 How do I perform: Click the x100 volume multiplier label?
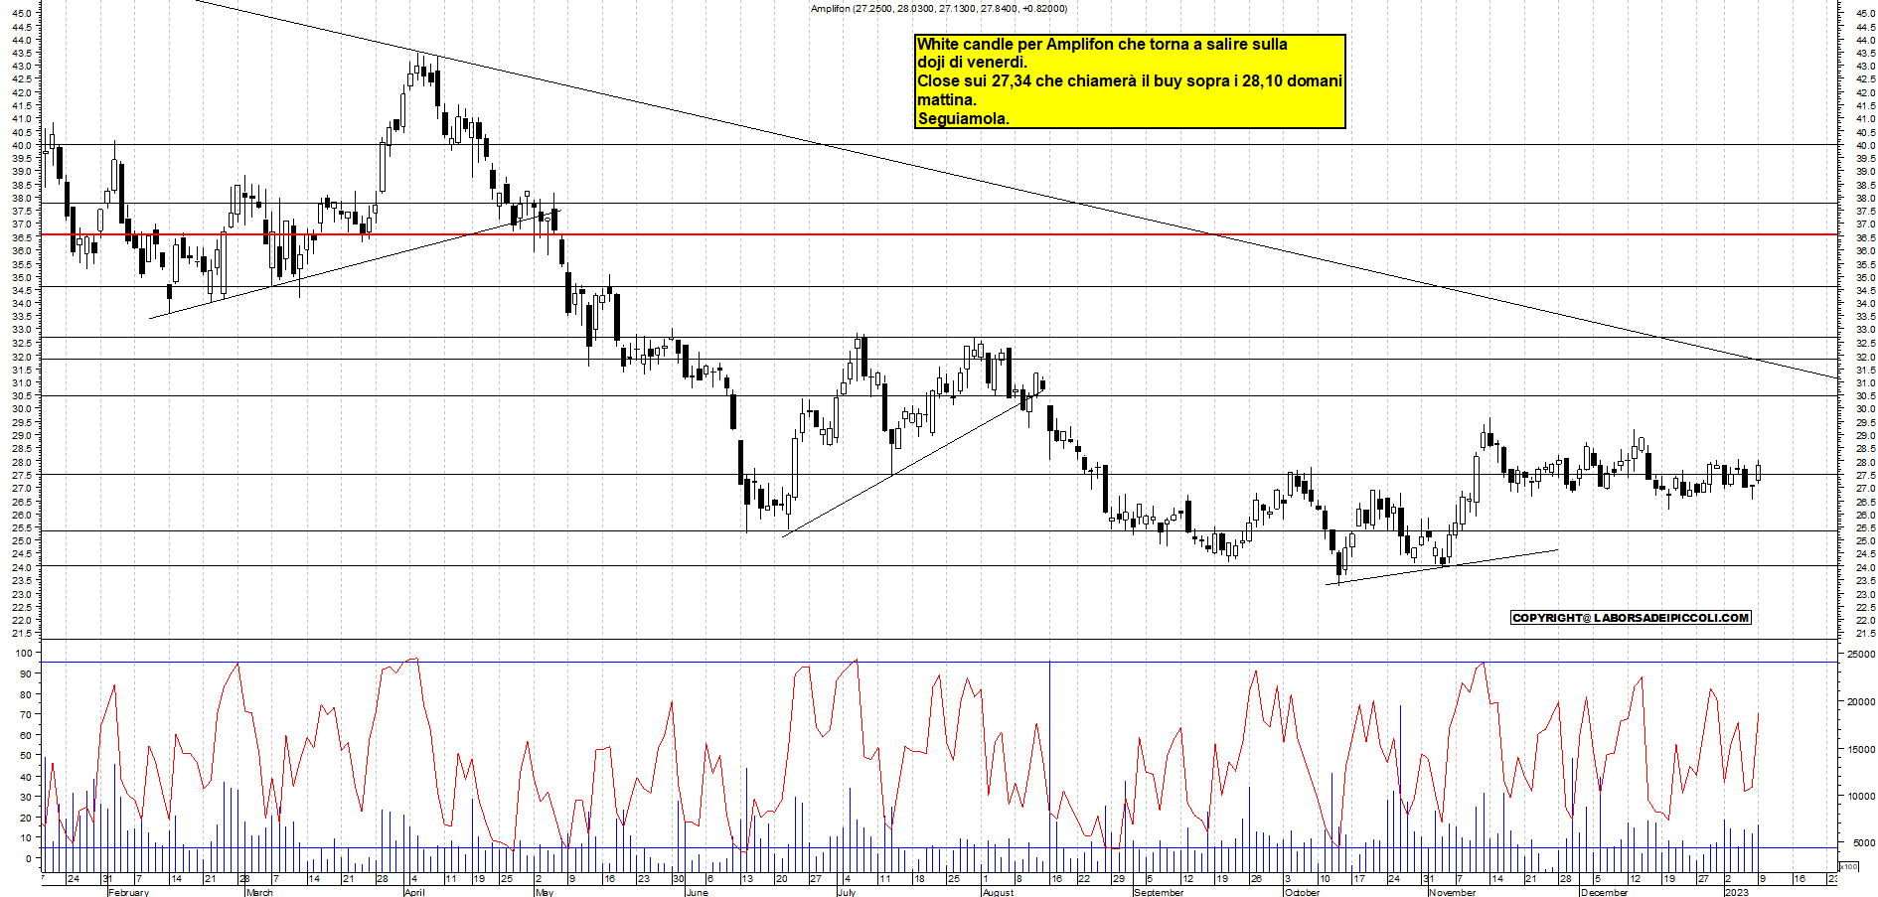[x=1848, y=866]
